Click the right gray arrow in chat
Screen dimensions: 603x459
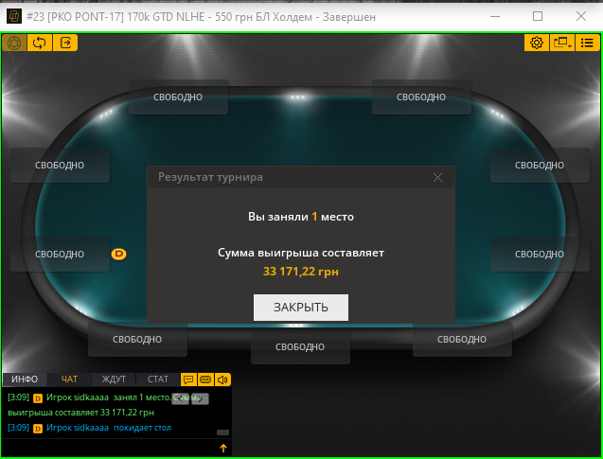pos(200,398)
